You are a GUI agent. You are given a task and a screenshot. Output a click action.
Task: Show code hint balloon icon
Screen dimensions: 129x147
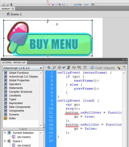(x=74, y=68)
